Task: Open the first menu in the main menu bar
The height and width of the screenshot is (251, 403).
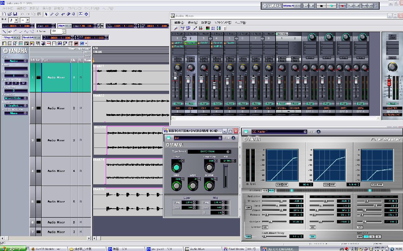Action: click(8, 8)
